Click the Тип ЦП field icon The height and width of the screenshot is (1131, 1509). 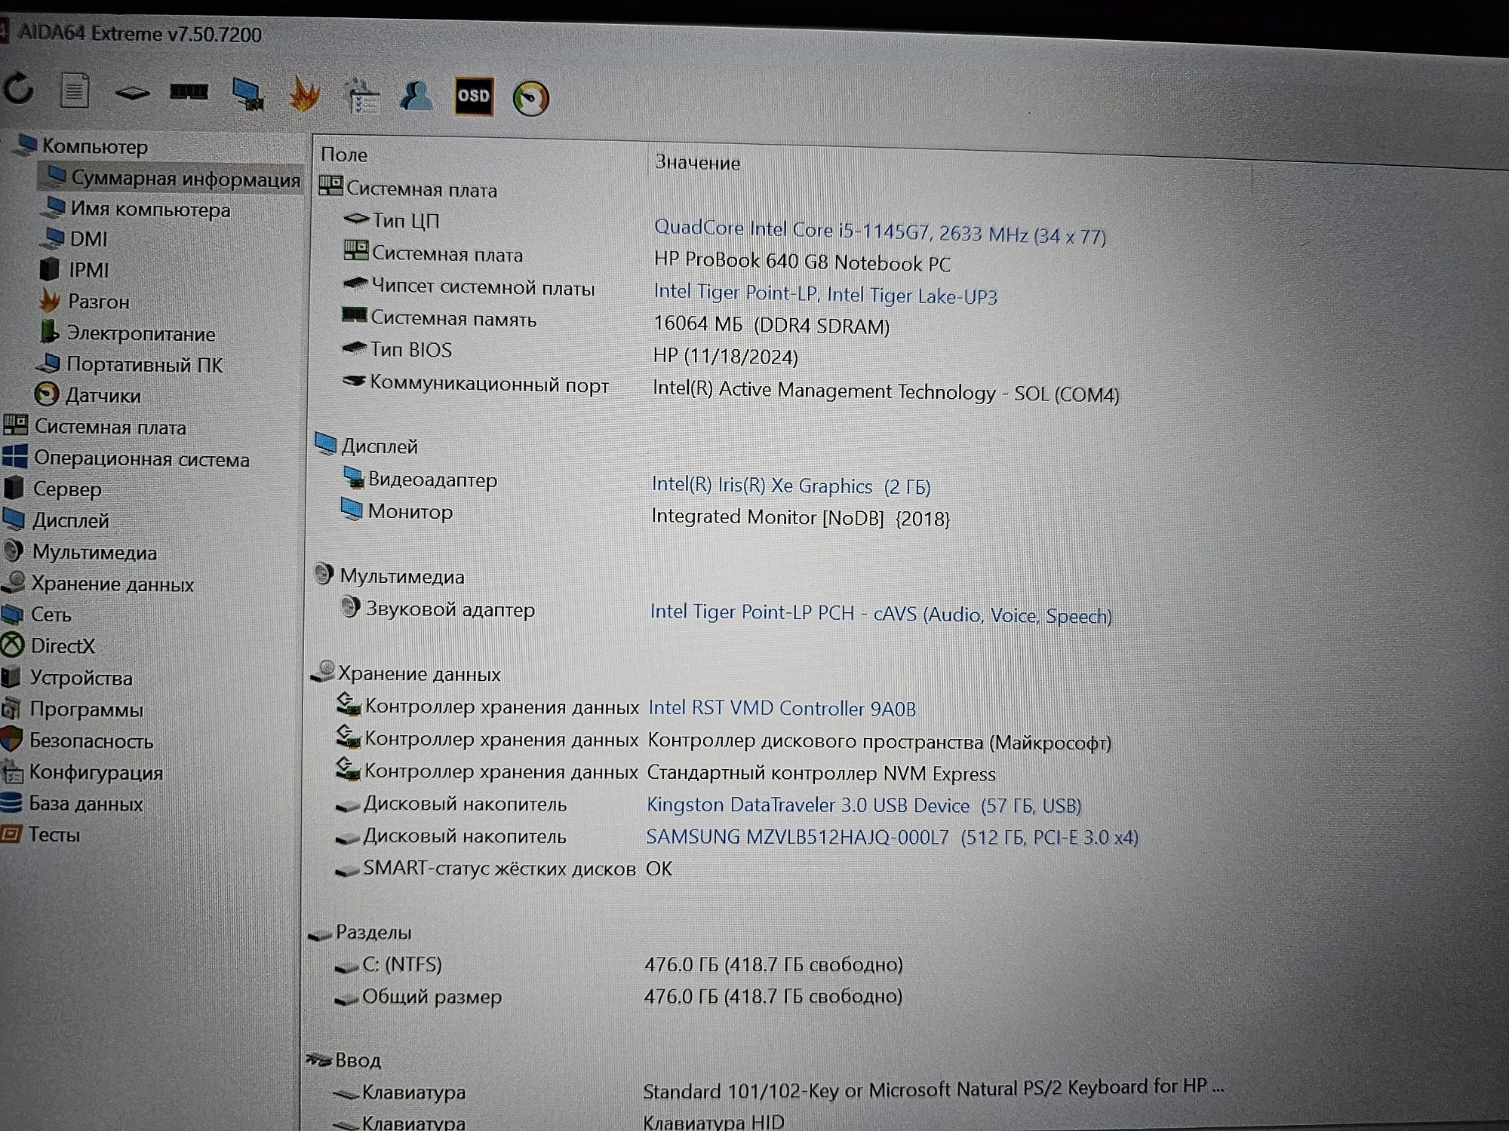(355, 219)
